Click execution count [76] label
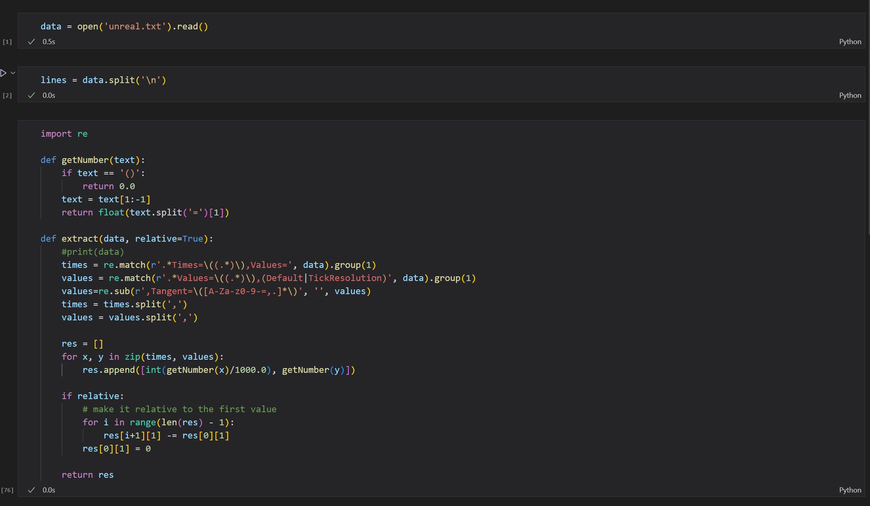Screen dimensions: 870x506 point(7,490)
